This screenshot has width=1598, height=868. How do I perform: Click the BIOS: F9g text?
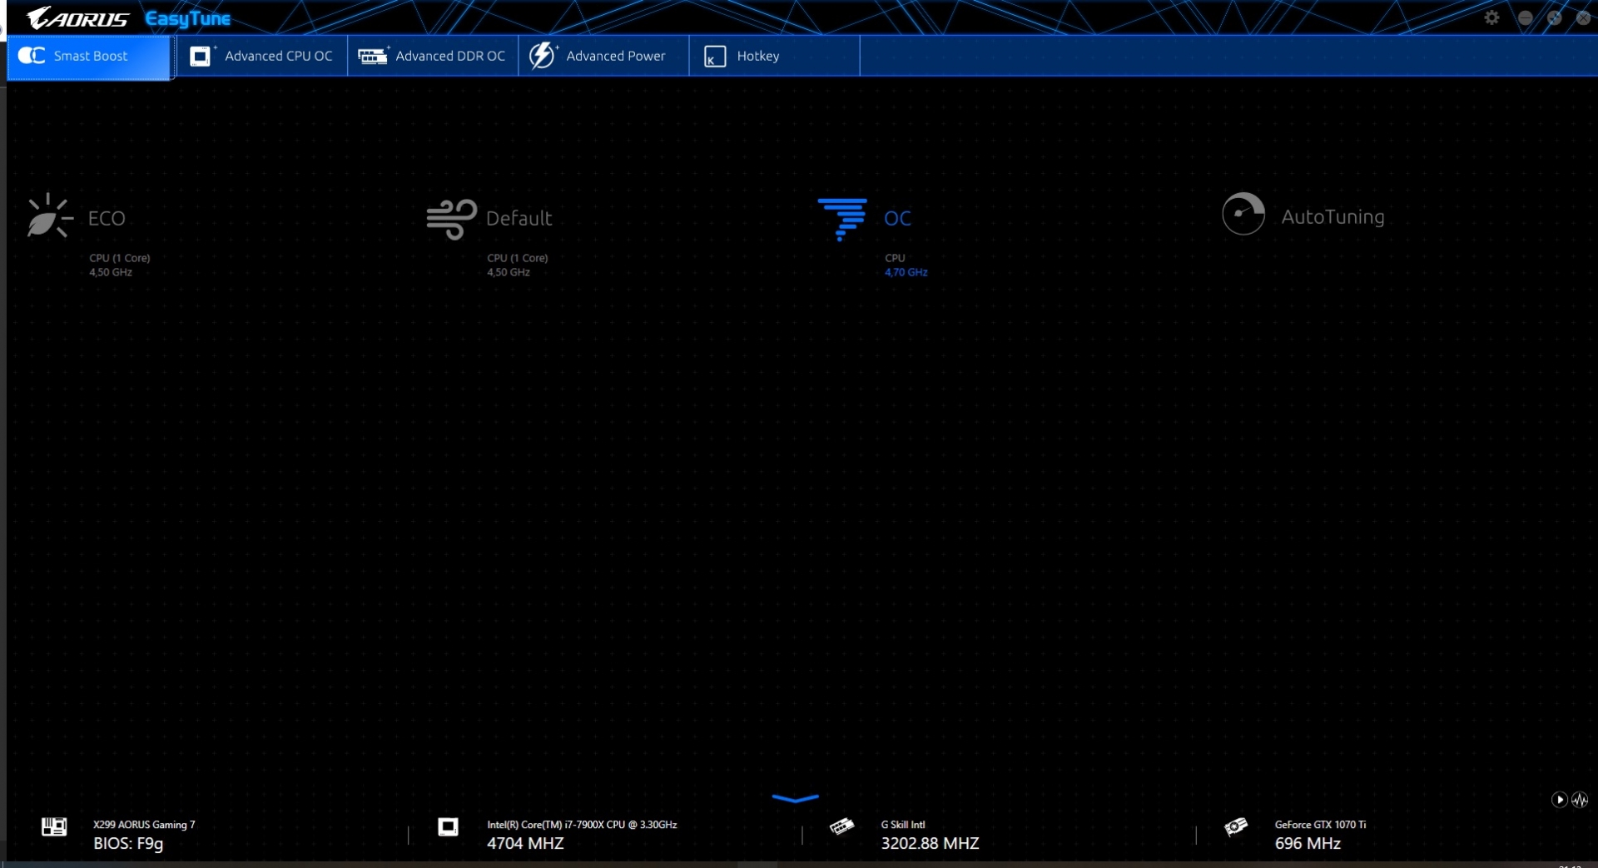tap(128, 844)
